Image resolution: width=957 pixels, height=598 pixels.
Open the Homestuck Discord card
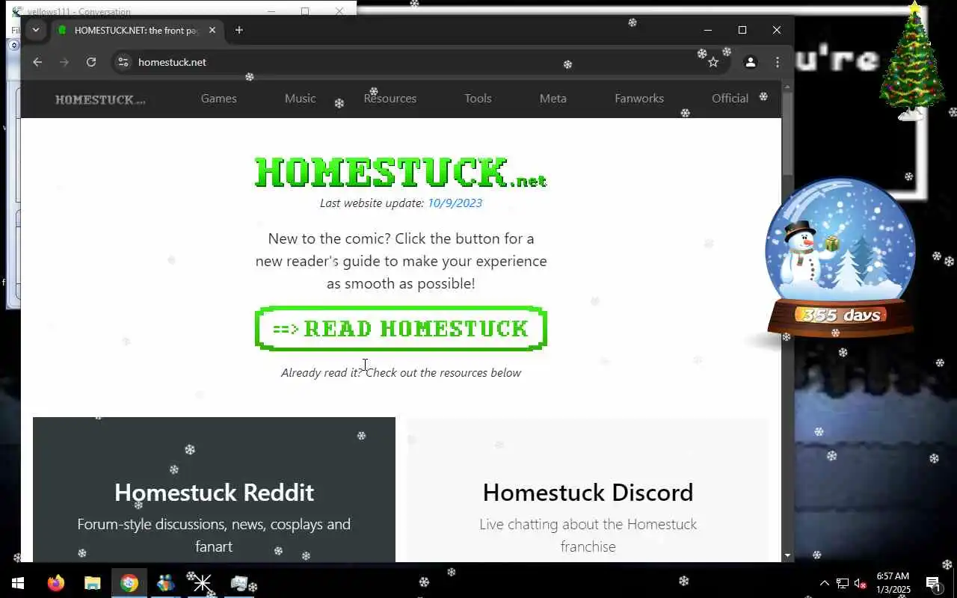[x=588, y=490]
